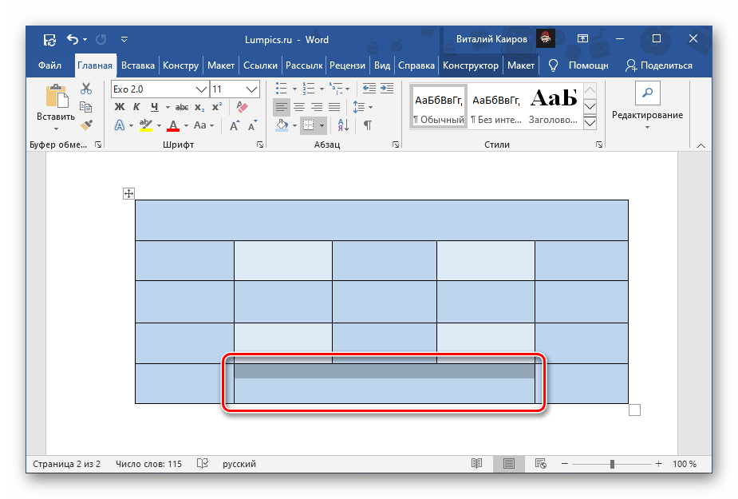Open Text Effects (outlined A) menu

click(120, 125)
